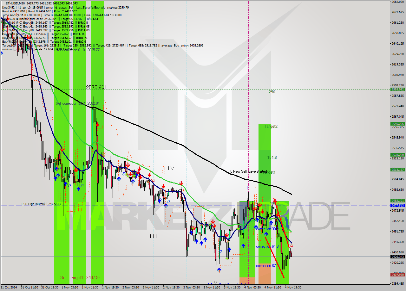The width and height of the screenshot is (406, 291).
Task: Click the 161.8 Fibonacci level label
Action: pos(272,157)
